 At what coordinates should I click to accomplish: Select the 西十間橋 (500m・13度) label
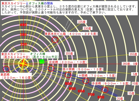[x=83, y=69]
